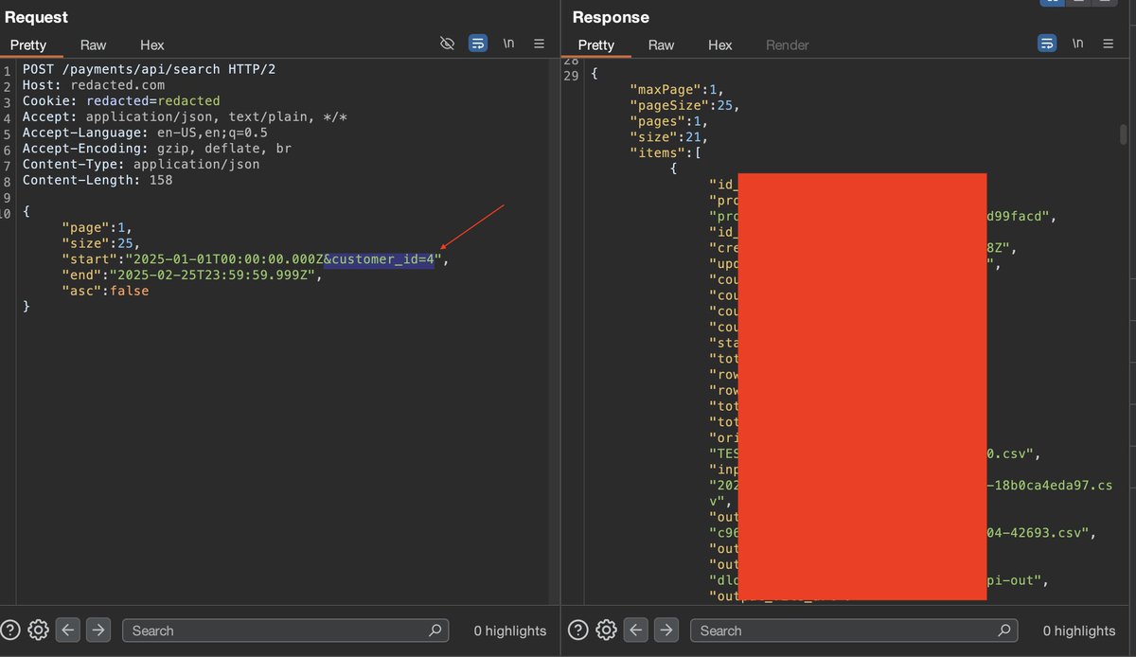The width and height of the screenshot is (1136, 657).
Task: Click the magnifier icon in Request search box
Action: coord(435,630)
